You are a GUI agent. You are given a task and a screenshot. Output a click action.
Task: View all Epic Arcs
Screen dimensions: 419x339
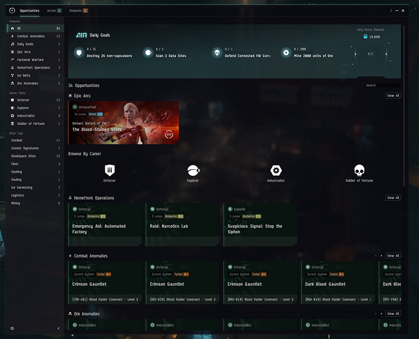pyautogui.click(x=393, y=96)
